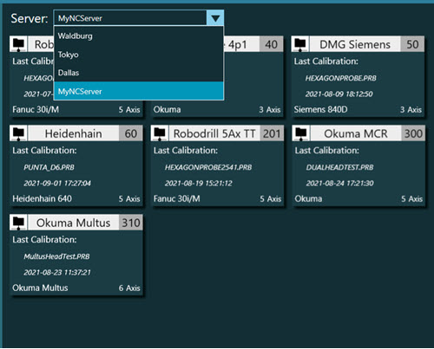Click Fanuc 30i/M on the Robodrill 5Ax TT card

(x=176, y=199)
